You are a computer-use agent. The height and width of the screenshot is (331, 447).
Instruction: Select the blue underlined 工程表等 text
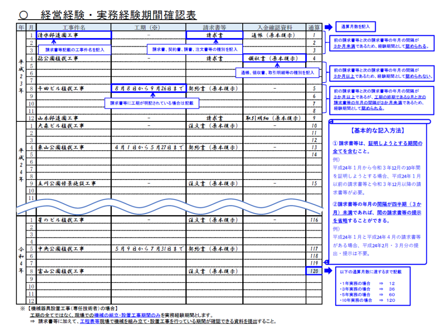coord(90,321)
